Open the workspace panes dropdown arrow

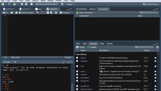65,4
